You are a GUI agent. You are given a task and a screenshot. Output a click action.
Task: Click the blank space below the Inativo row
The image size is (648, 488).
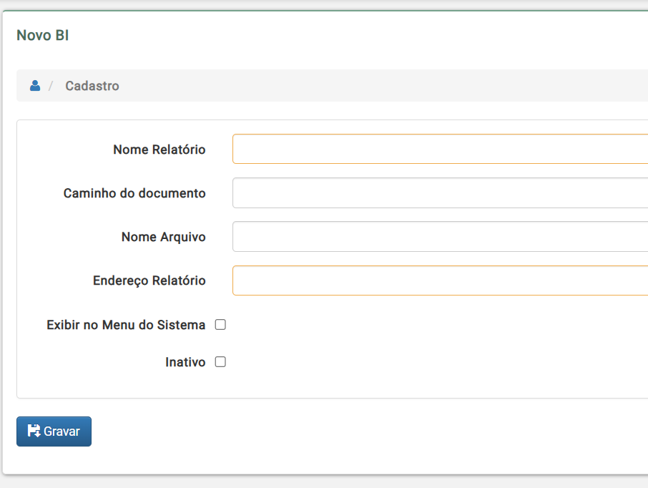click(330, 385)
